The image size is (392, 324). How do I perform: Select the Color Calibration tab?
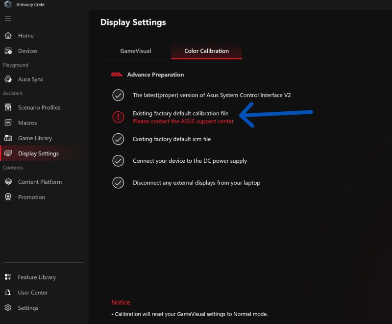click(x=206, y=51)
